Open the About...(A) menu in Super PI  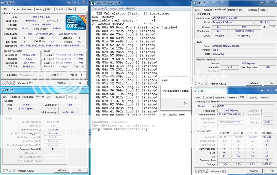(x=116, y=9)
